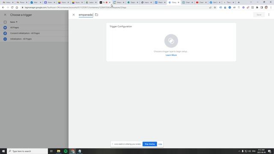Select Consent Initialization - All Pages trigger
This screenshot has height=154, width=274.
(34, 33)
